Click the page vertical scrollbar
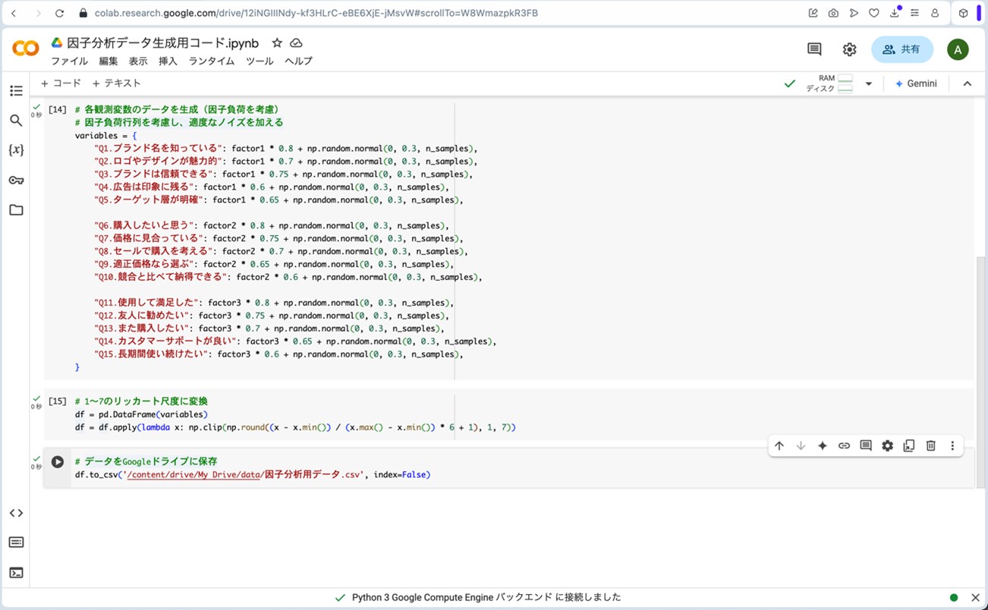This screenshot has width=988, height=610. point(982,372)
